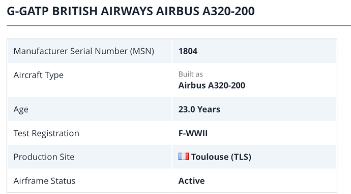Image resolution: width=351 pixels, height=194 pixels.
Task: Select the Active airframe status value
Action: (191, 181)
